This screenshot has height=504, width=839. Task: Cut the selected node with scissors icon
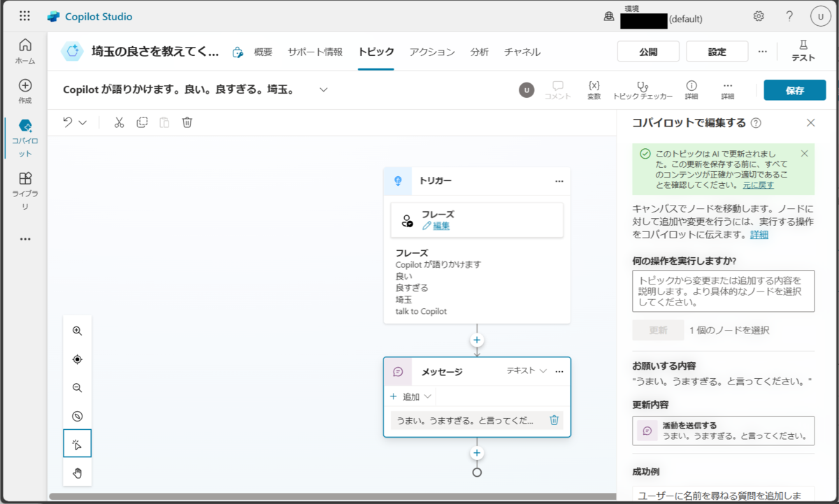pyautogui.click(x=119, y=122)
